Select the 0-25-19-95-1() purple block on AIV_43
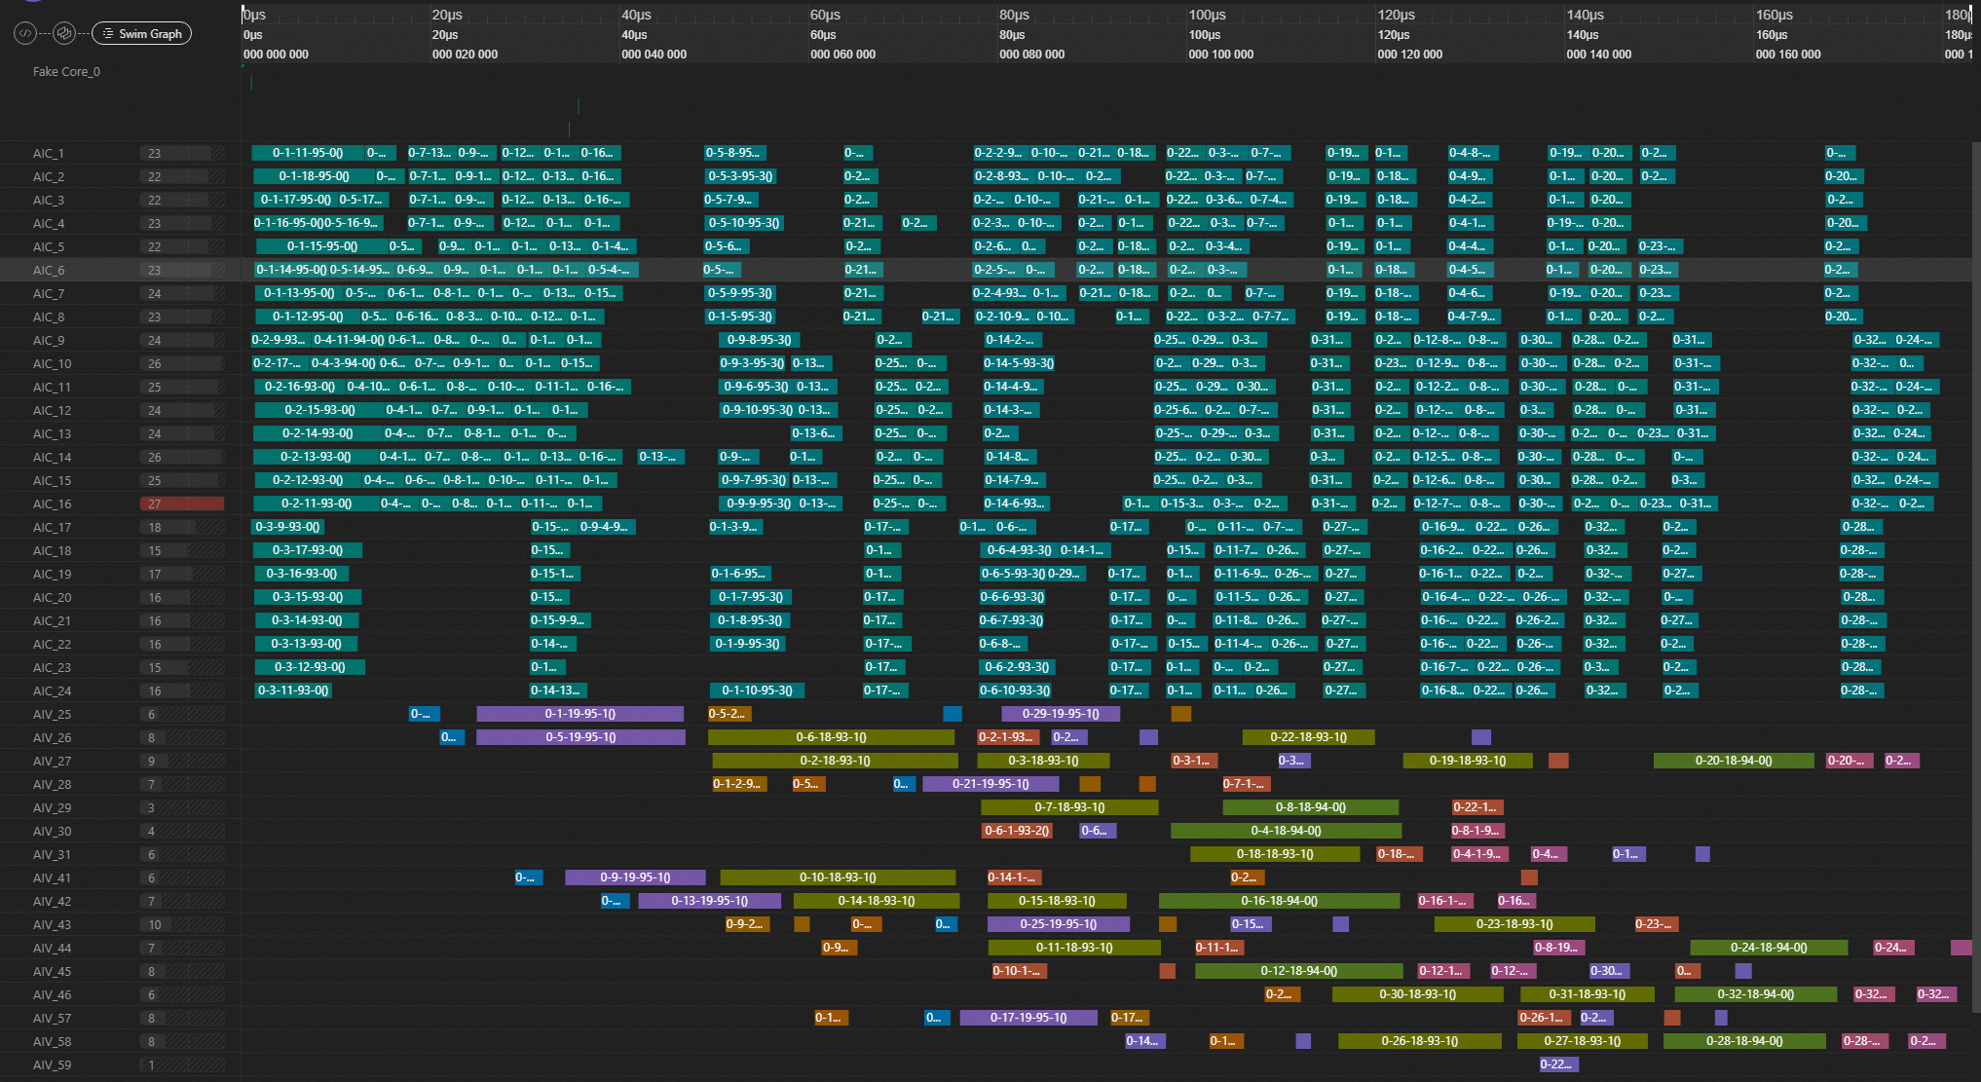Screen dimensions: 1981x1082 pyautogui.click(x=1058, y=924)
